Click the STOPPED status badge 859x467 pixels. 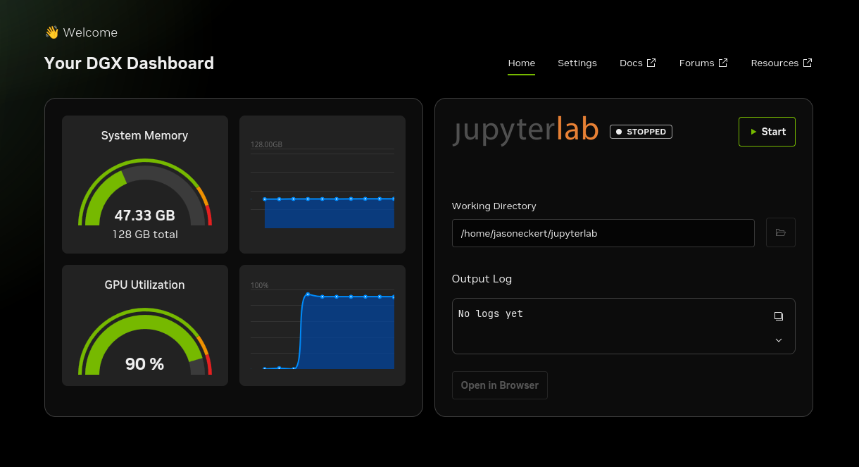(641, 131)
